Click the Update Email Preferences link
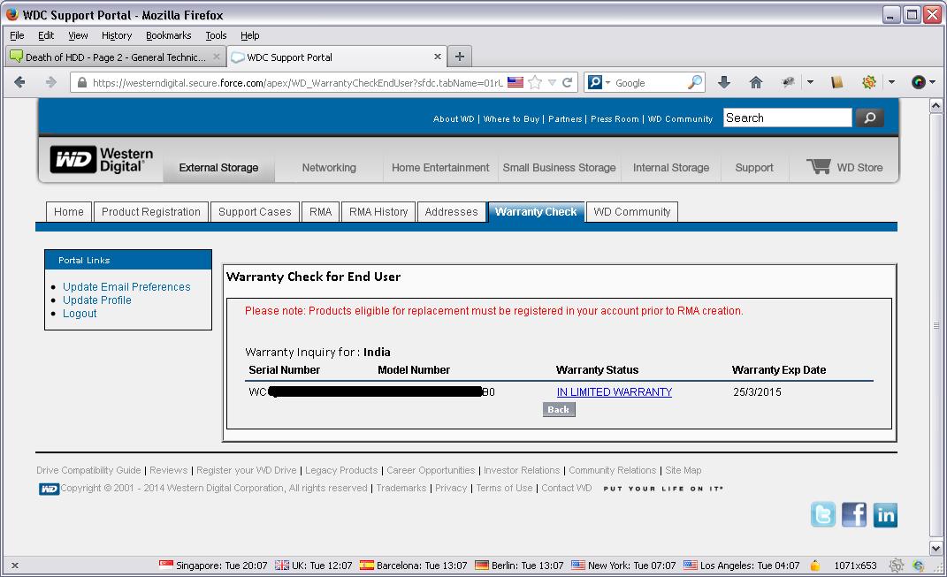The width and height of the screenshot is (947, 577). tap(126, 287)
